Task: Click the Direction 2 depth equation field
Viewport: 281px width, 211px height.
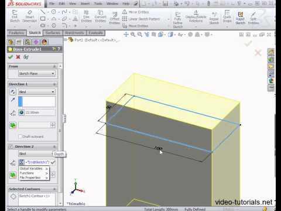Action: tap(37, 162)
